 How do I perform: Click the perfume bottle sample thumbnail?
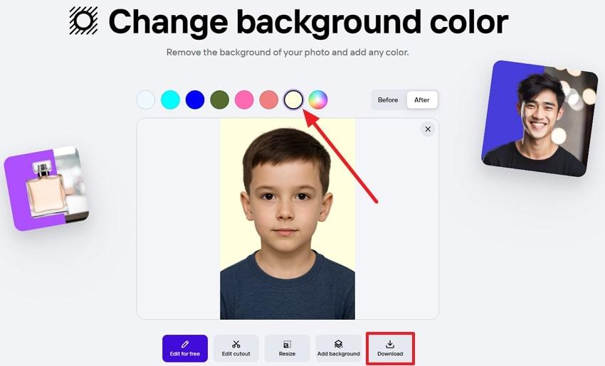(x=47, y=189)
